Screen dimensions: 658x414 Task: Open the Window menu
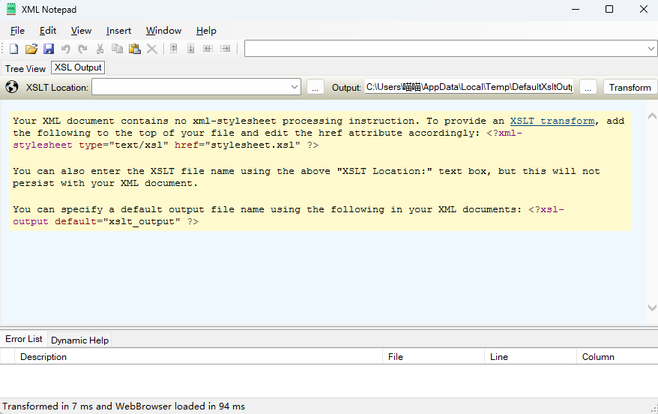pyautogui.click(x=163, y=31)
